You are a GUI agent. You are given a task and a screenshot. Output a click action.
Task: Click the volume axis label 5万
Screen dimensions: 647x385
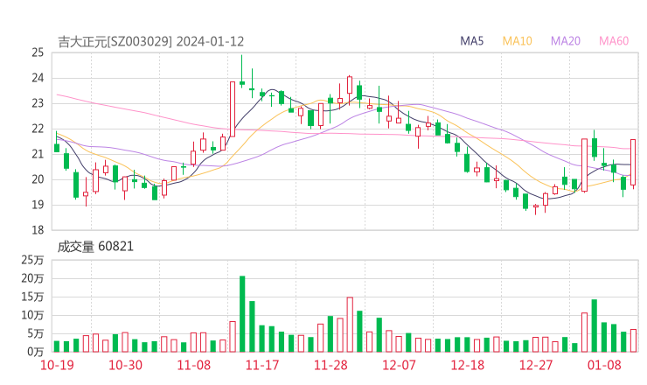click(x=36, y=333)
